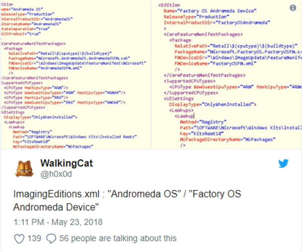Like the tweet with the heart icon
The image size is (302, 252).
[18, 238]
